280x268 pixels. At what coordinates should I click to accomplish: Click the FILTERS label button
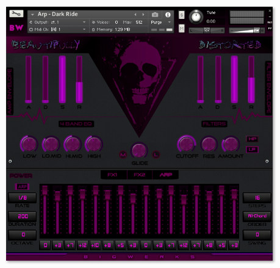click(214, 124)
